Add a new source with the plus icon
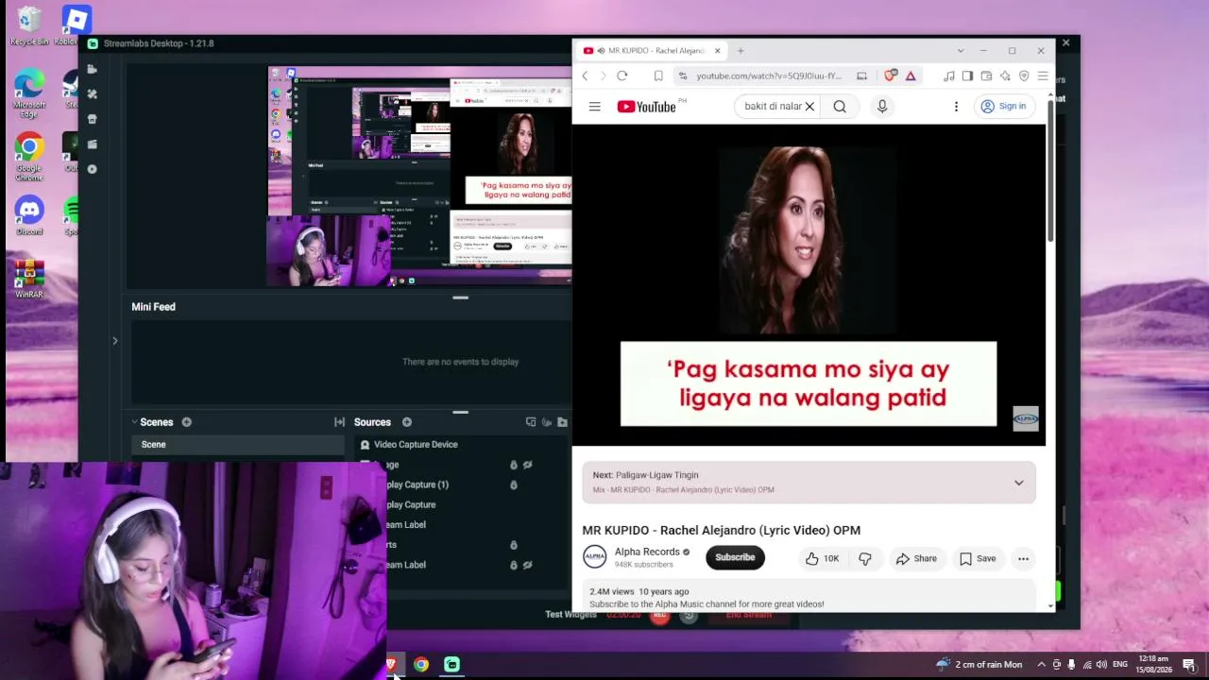Screen dimensions: 1209x680 pyautogui.click(x=407, y=422)
